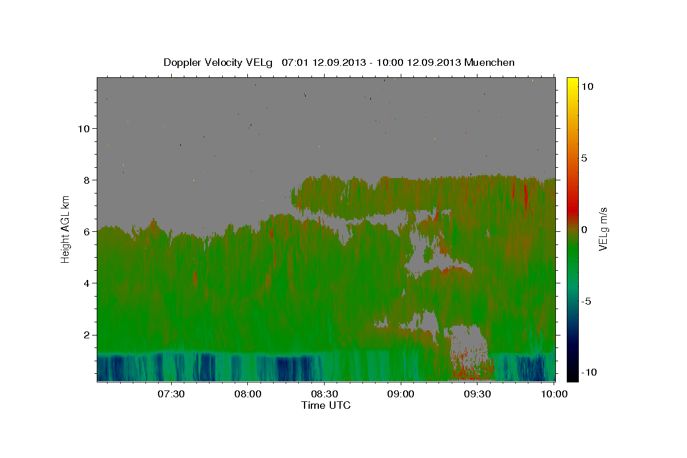
Task: Select the 08:30 time axis label
Action: (324, 394)
